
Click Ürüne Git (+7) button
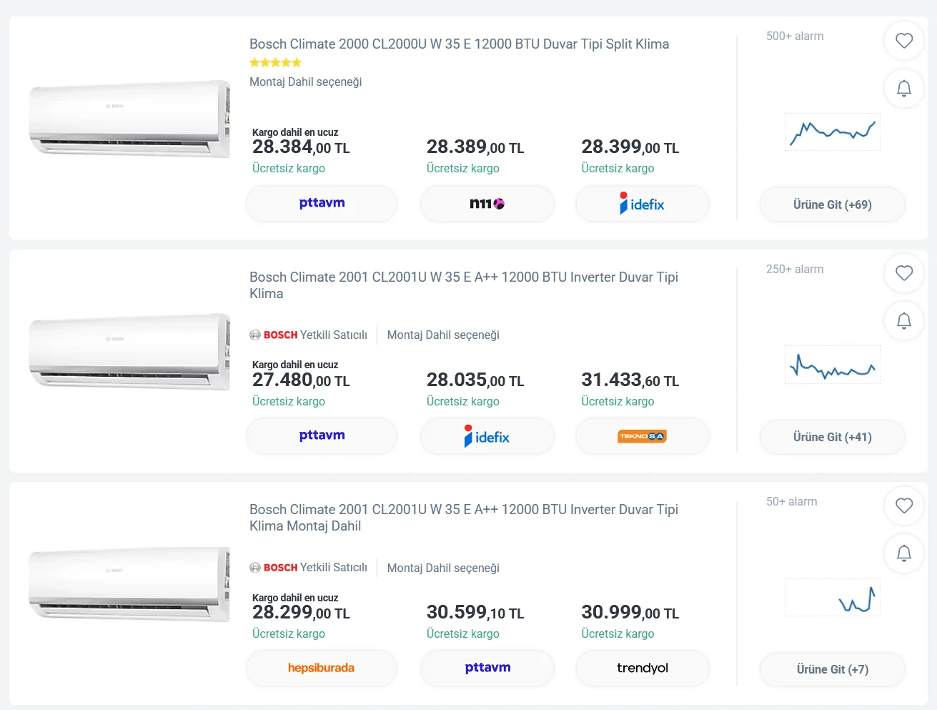tap(832, 669)
